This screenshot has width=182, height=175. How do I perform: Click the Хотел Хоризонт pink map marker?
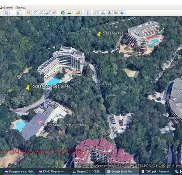(x=40, y=121)
